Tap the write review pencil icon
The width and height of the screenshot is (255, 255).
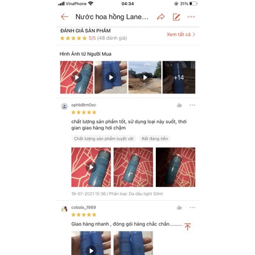(176, 17)
